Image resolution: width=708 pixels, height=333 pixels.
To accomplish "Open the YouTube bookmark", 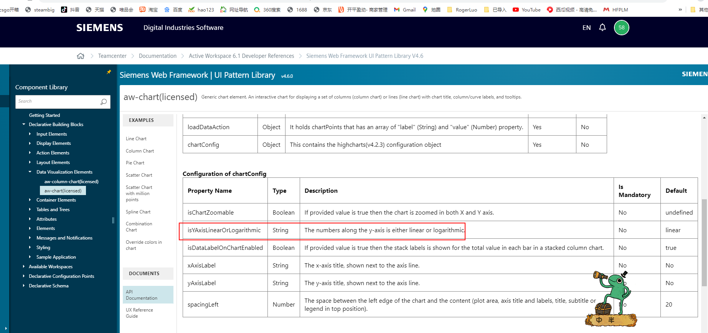I will (x=526, y=10).
